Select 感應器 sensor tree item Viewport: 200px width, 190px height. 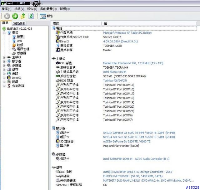point(22,53)
